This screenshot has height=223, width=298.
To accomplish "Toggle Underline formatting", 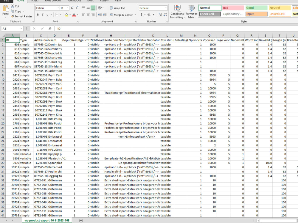I will click(47, 15).
